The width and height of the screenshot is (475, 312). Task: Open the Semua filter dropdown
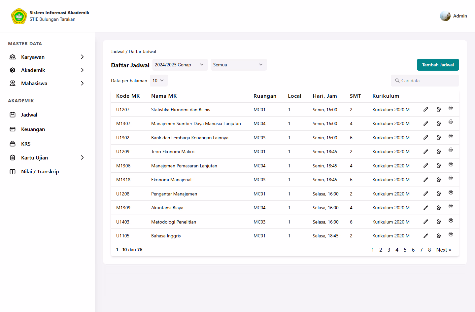coord(238,65)
